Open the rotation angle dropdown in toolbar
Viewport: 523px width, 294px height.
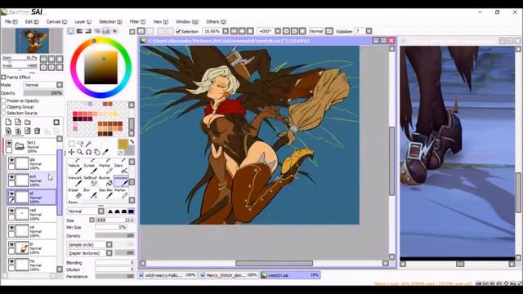(278, 31)
